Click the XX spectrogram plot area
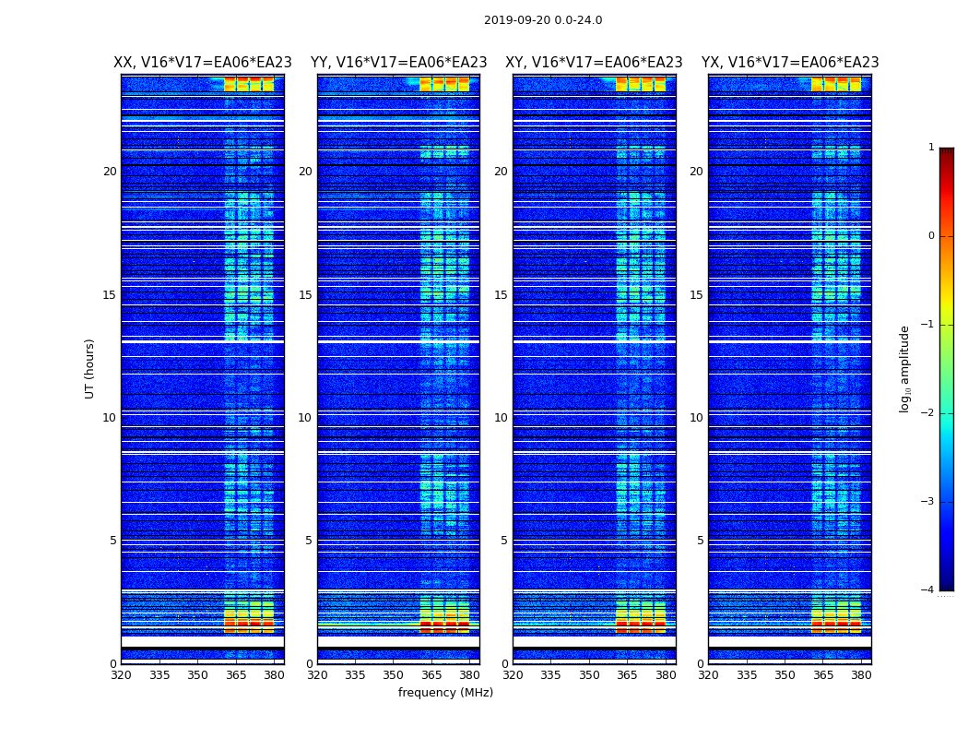This screenshot has width=968, height=738. tap(203, 369)
